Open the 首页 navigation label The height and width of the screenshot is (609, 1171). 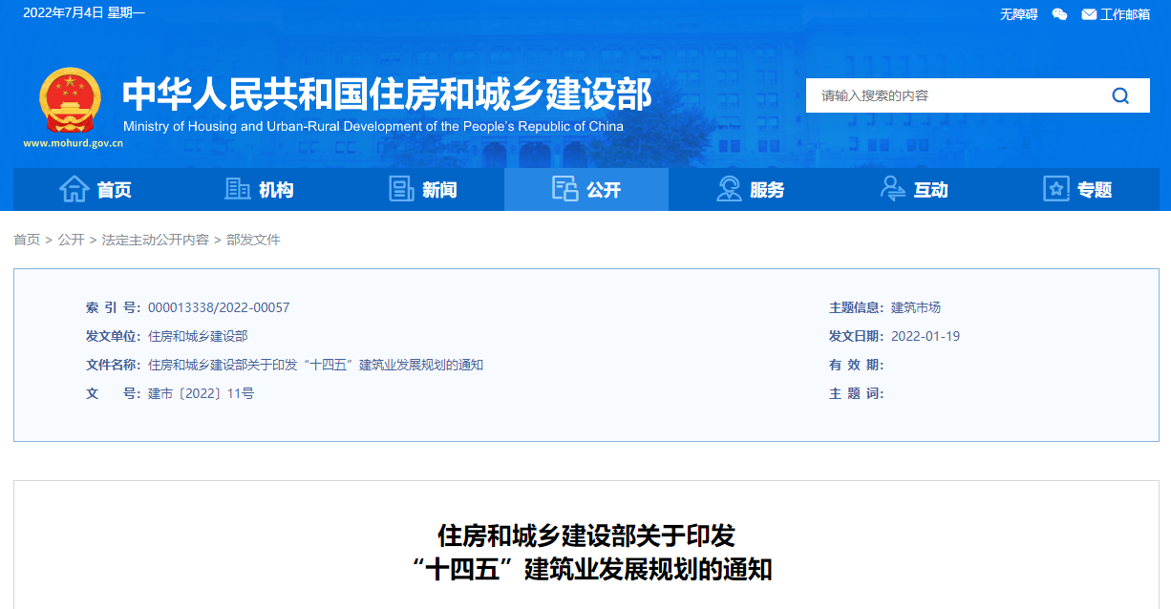115,190
